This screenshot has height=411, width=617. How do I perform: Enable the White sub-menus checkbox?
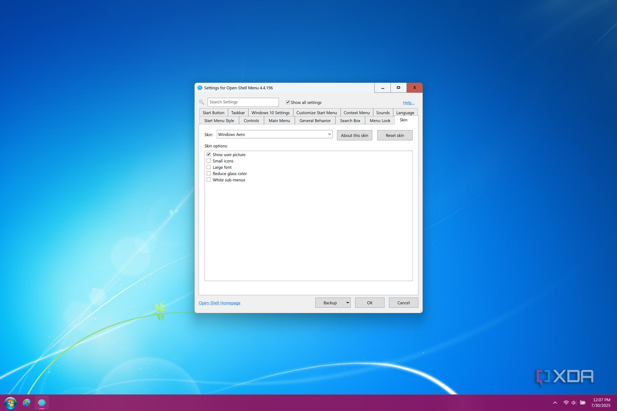click(209, 180)
